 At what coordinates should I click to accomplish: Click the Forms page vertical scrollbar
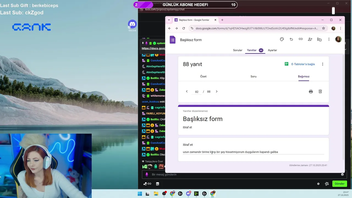(x=343, y=107)
